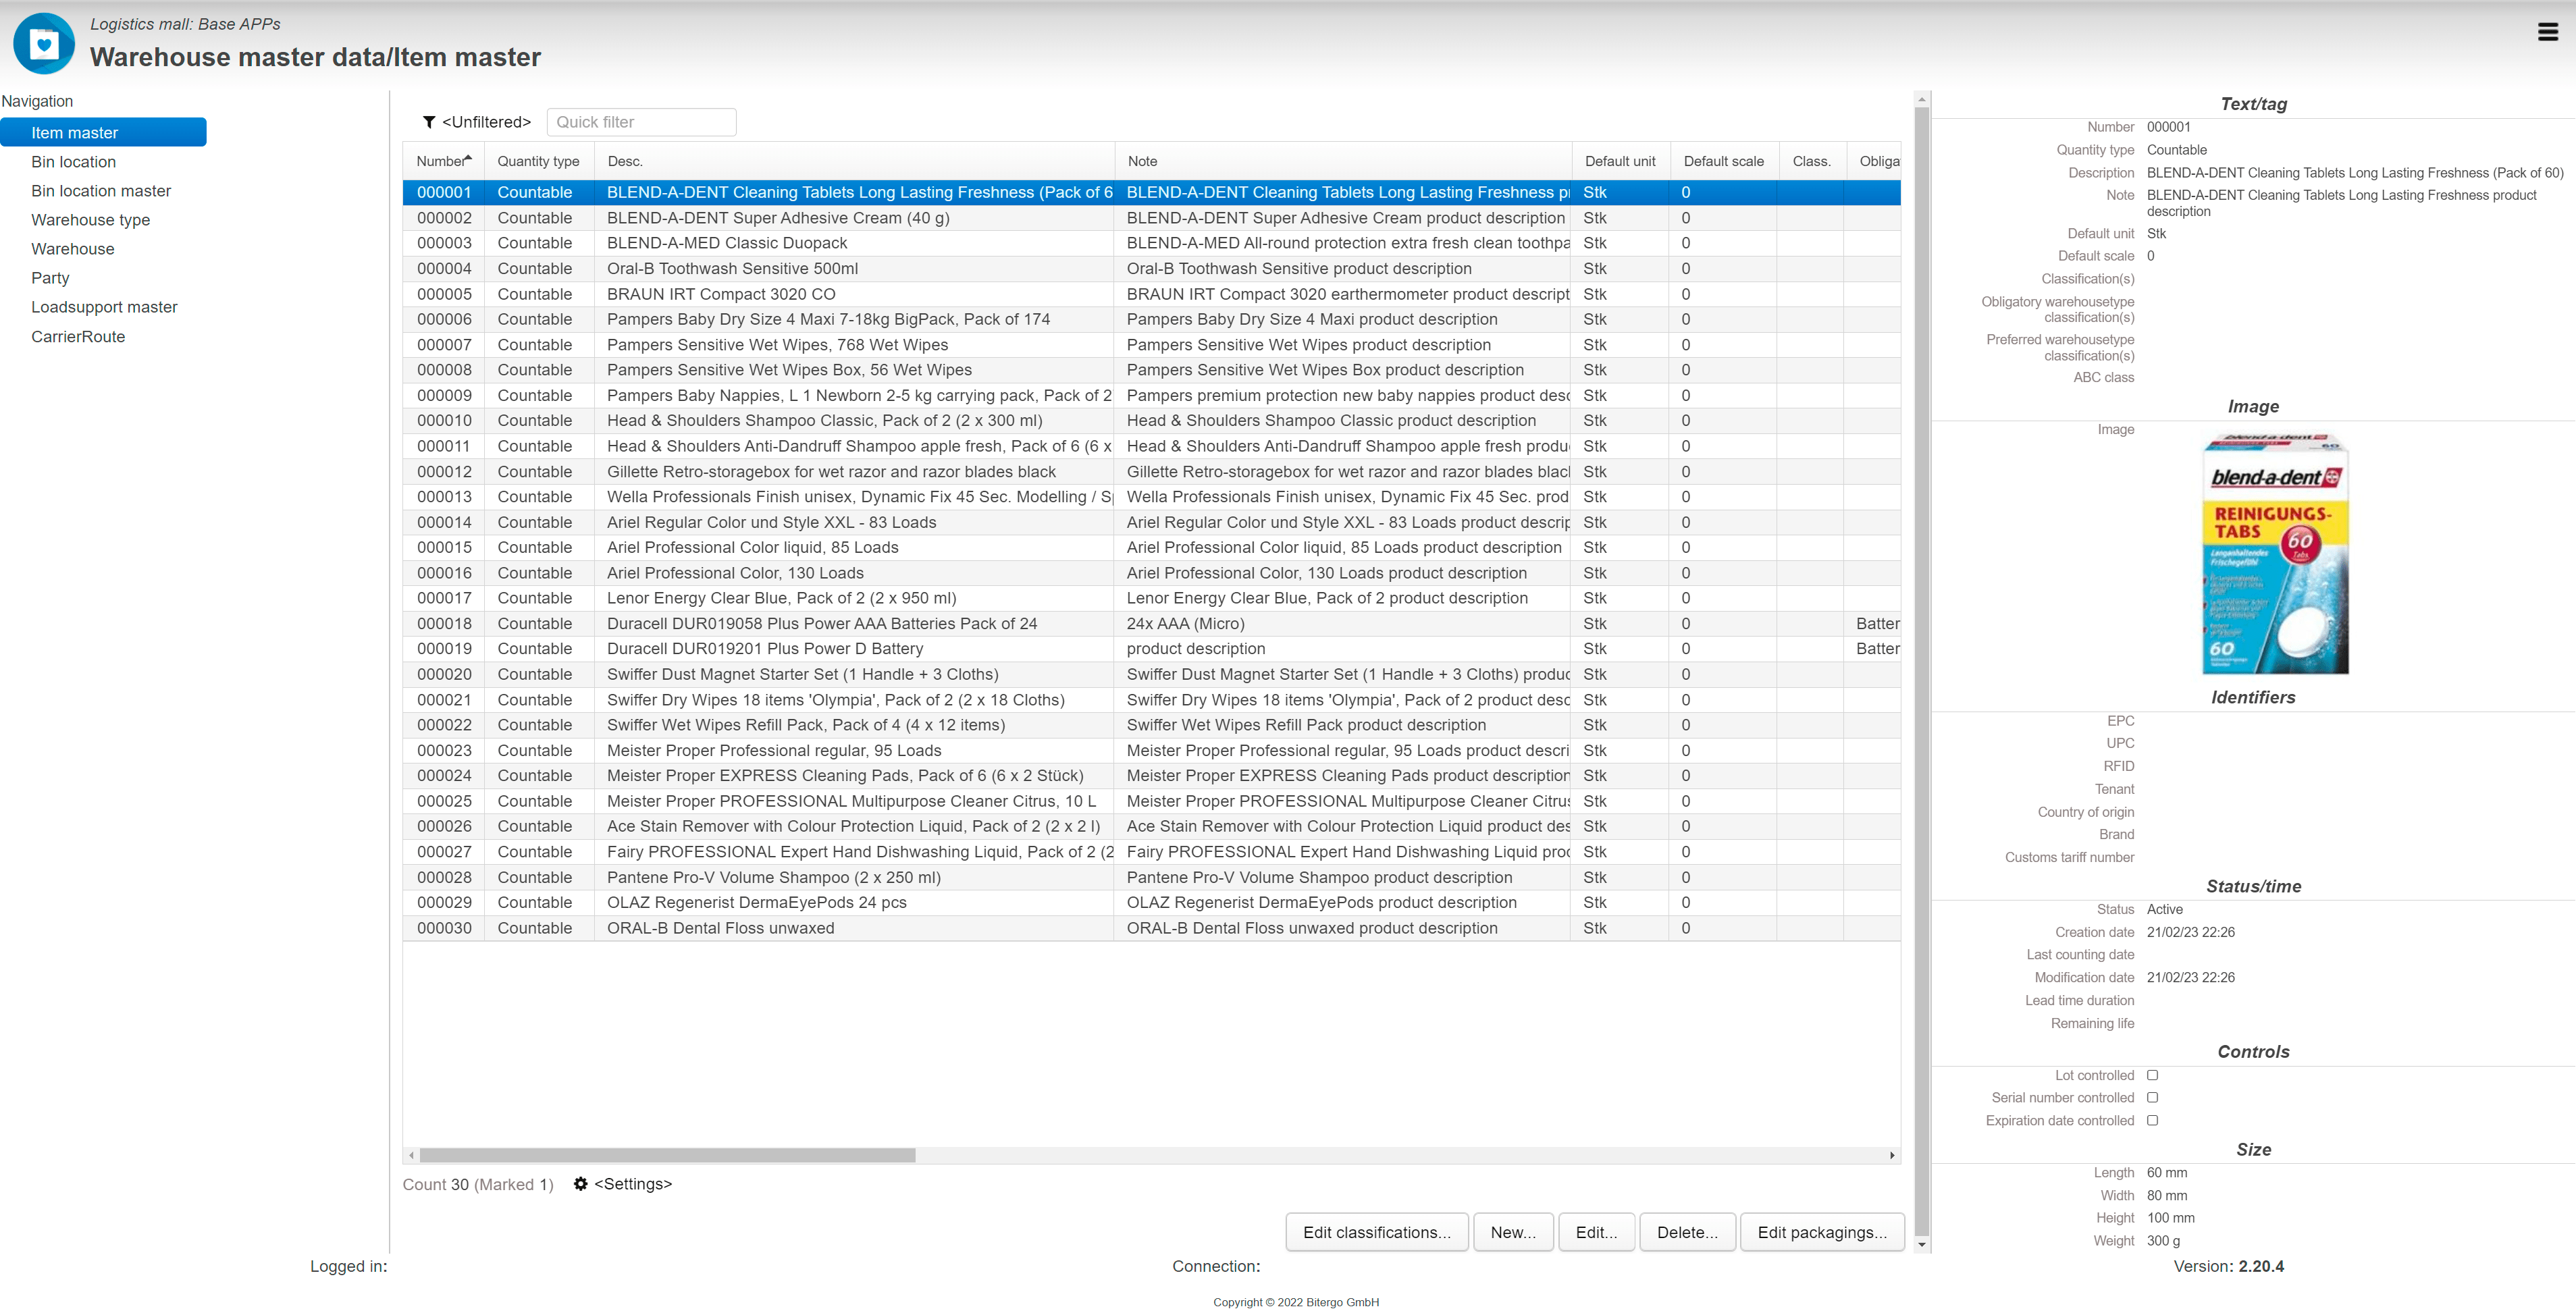Select row 000010 Head & Shoulders Shampoo Classic
The image size is (2576, 1313).
pyautogui.click(x=1151, y=421)
